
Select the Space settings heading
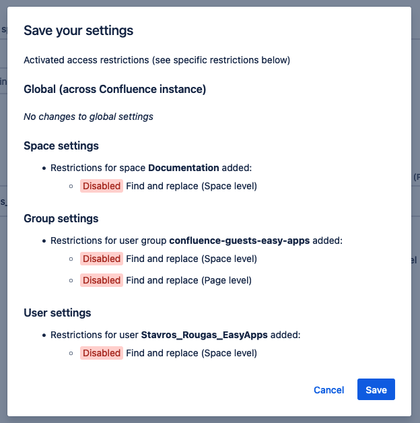point(61,145)
